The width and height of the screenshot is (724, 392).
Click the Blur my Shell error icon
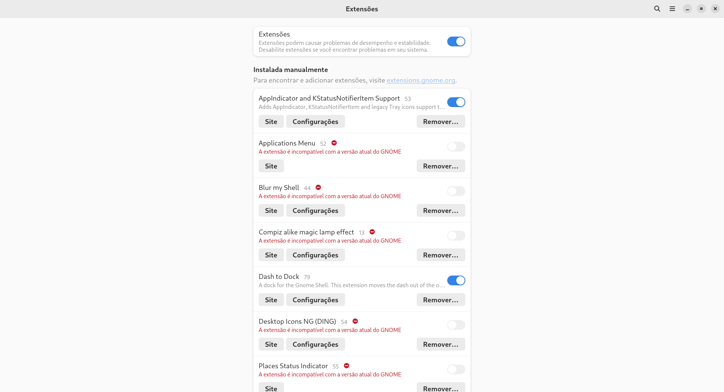318,188
